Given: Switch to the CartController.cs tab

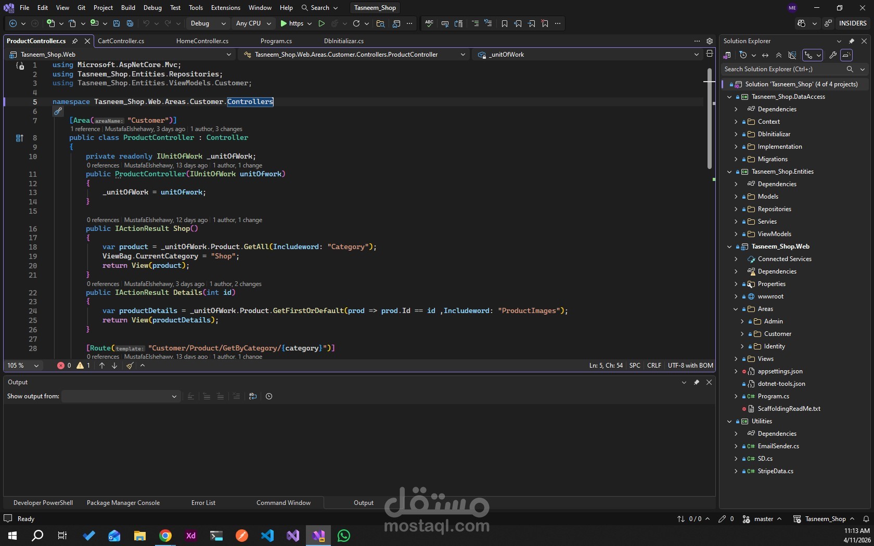Looking at the screenshot, I should click(121, 41).
